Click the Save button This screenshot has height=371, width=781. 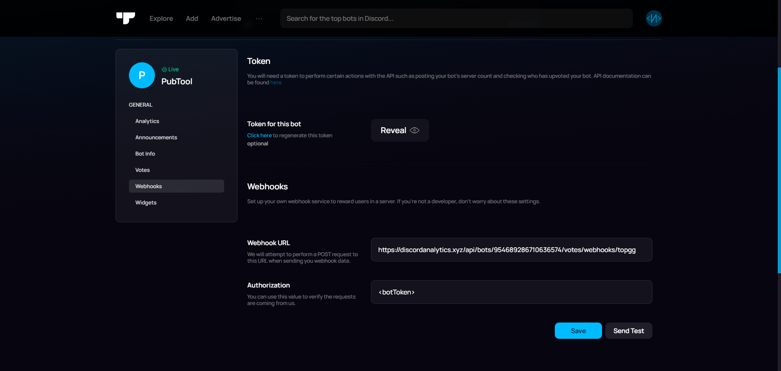(578, 331)
